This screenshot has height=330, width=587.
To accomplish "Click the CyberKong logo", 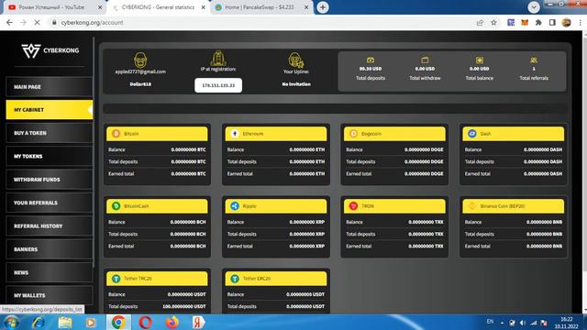I will (x=50, y=50).
